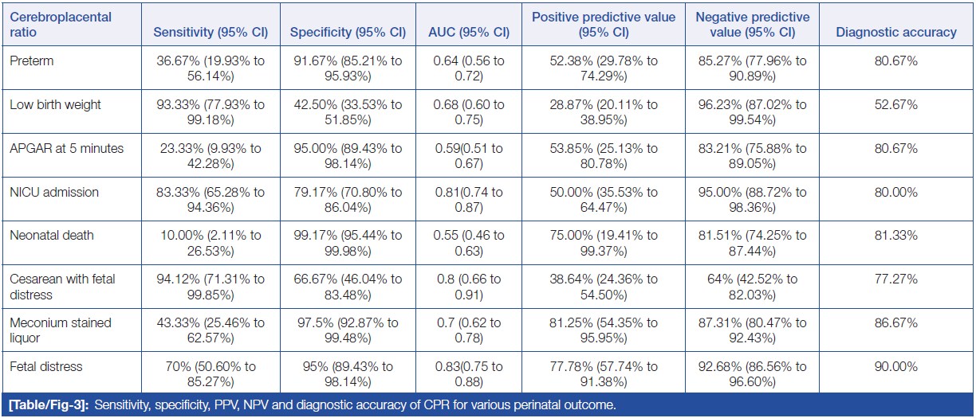976x418 pixels.
Task: Click the Positive predictive value header
Action: 605,25
